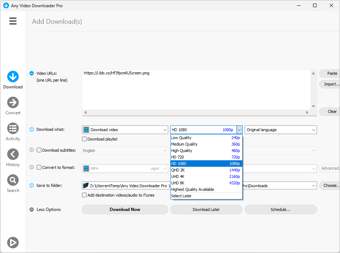340x253 pixels.
Task: Click the arrow icon beside Save to folder
Action: (x=32, y=185)
